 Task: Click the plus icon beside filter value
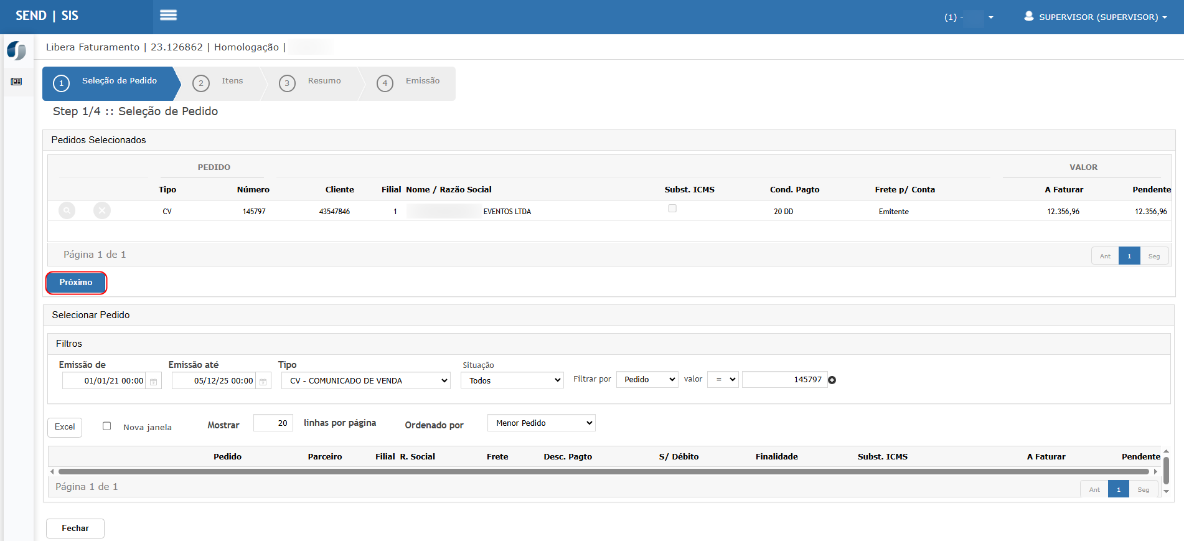[832, 380]
